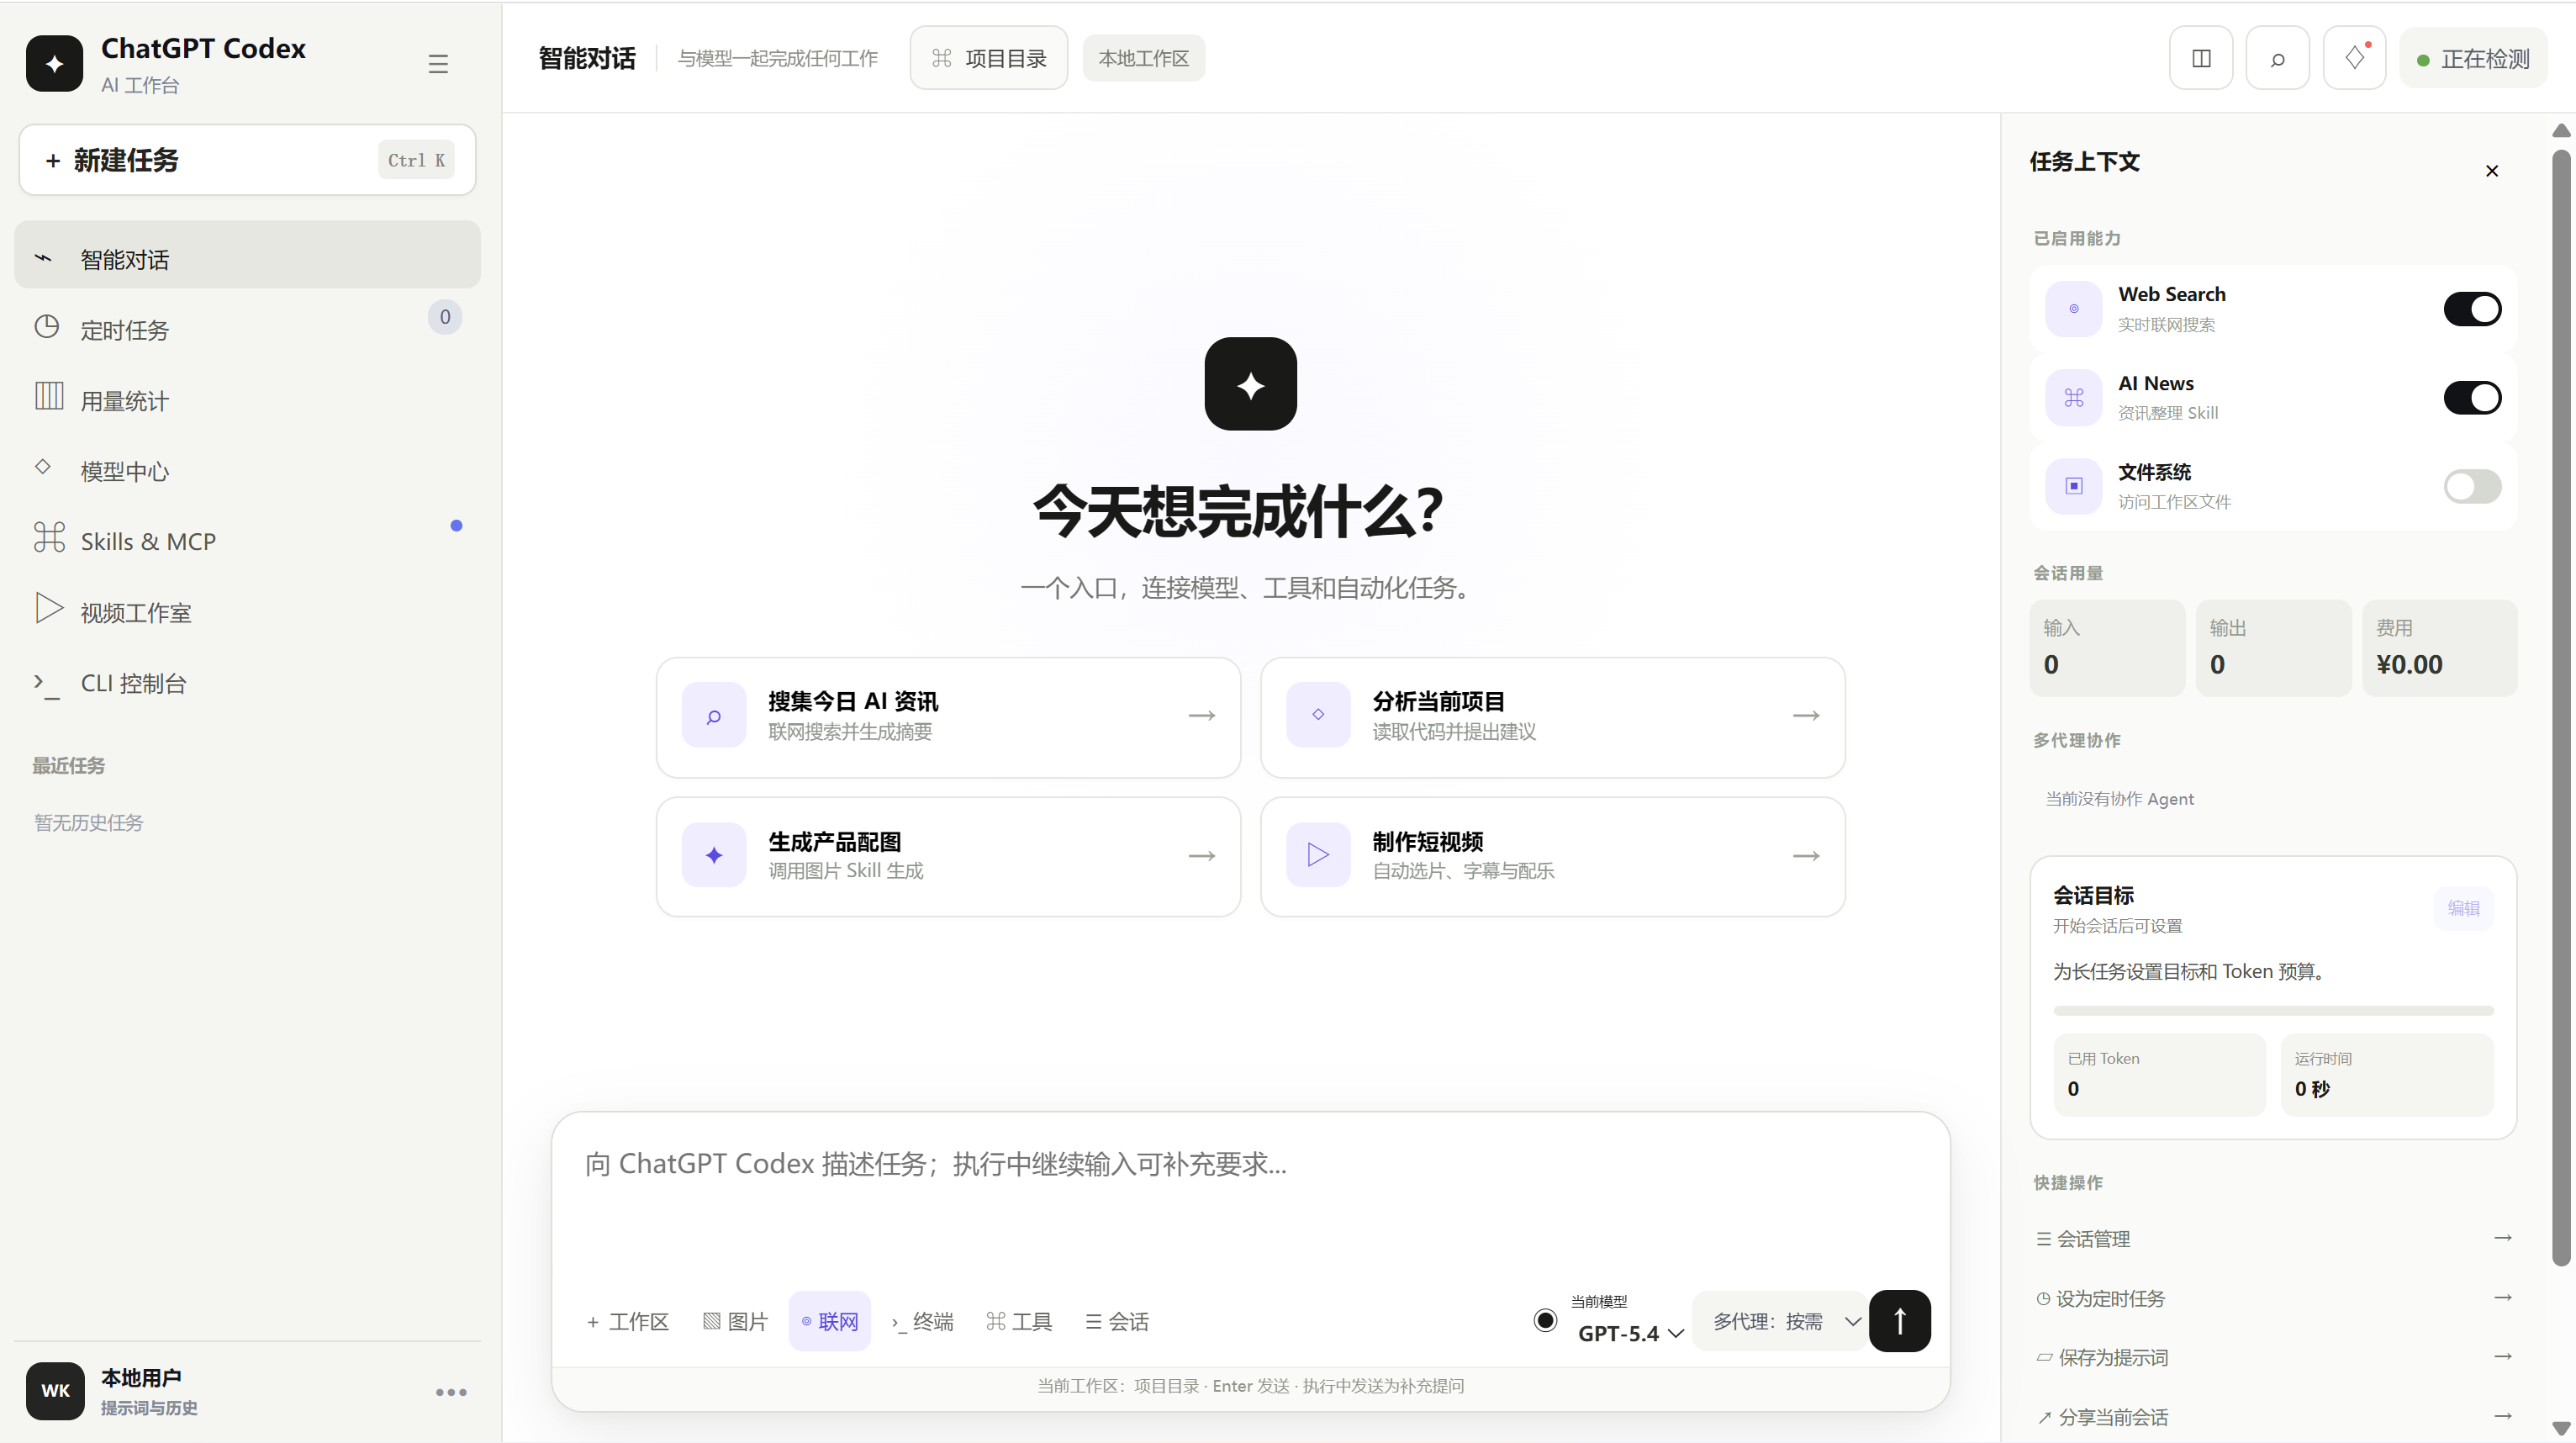Click the ChatGPT Codex logo icon in sidebar
The width and height of the screenshot is (2576, 1443).
tap(54, 63)
